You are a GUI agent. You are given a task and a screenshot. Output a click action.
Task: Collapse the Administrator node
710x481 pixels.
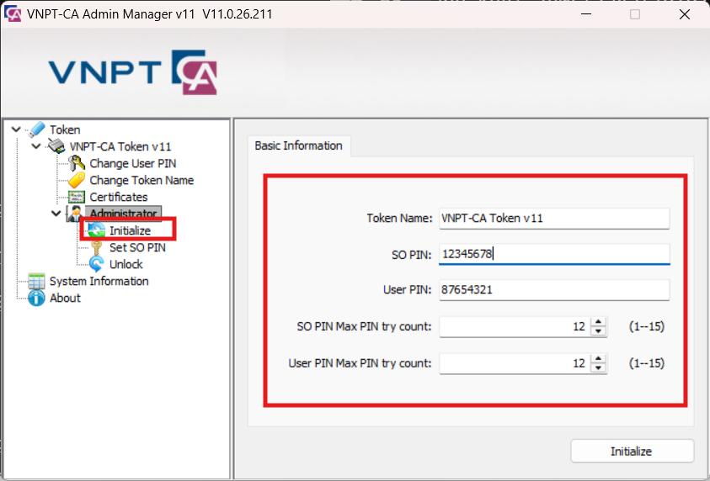(x=56, y=214)
